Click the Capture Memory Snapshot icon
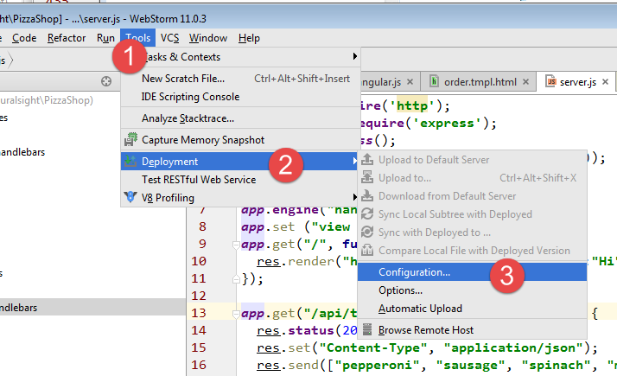This screenshot has width=617, height=376. [130, 139]
